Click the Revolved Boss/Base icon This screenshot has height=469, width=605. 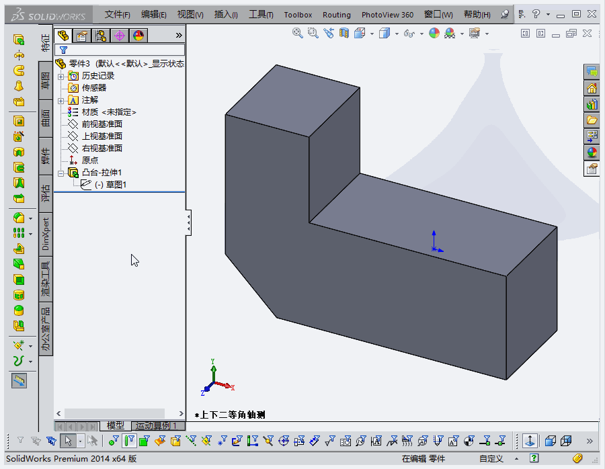[x=19, y=56]
